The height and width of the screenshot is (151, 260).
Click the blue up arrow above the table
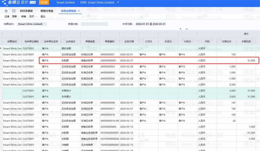(x=187, y=29)
